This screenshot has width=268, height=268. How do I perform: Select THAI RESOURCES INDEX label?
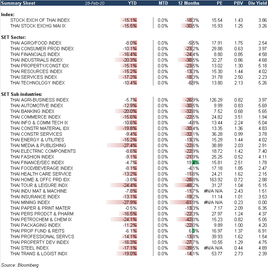tap(36, 71)
